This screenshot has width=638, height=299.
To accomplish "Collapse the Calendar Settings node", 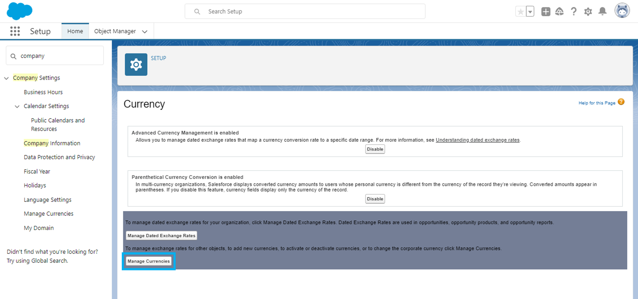I will 17,107.
